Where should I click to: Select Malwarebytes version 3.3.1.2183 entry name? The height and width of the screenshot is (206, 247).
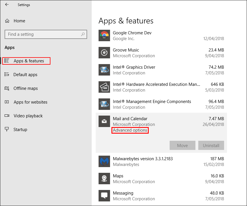[x=143, y=159]
